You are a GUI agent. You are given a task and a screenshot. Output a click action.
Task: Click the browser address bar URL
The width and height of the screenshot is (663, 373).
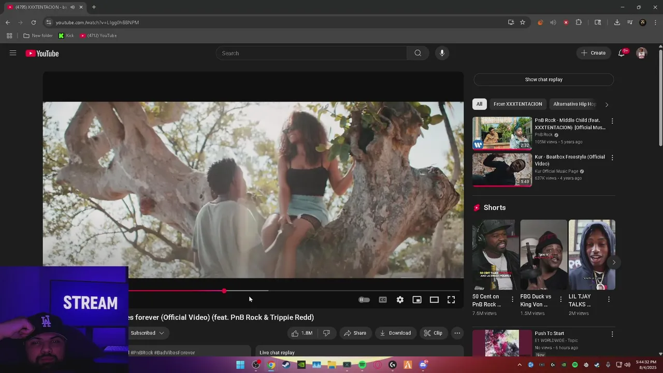97,23
